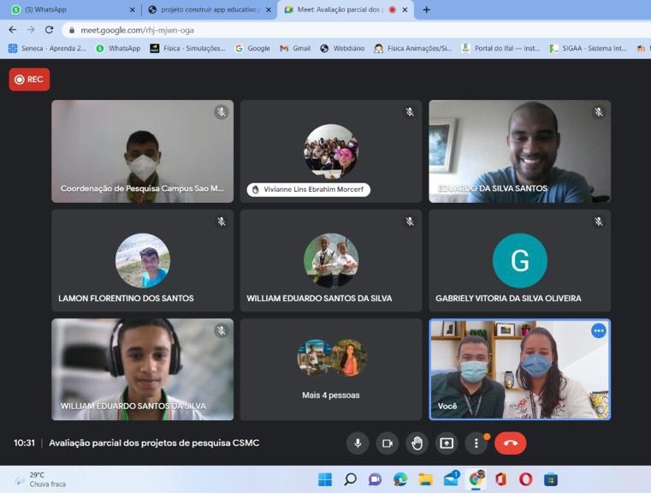Expand the 'Mais 4 pessoas' tile

click(331, 369)
